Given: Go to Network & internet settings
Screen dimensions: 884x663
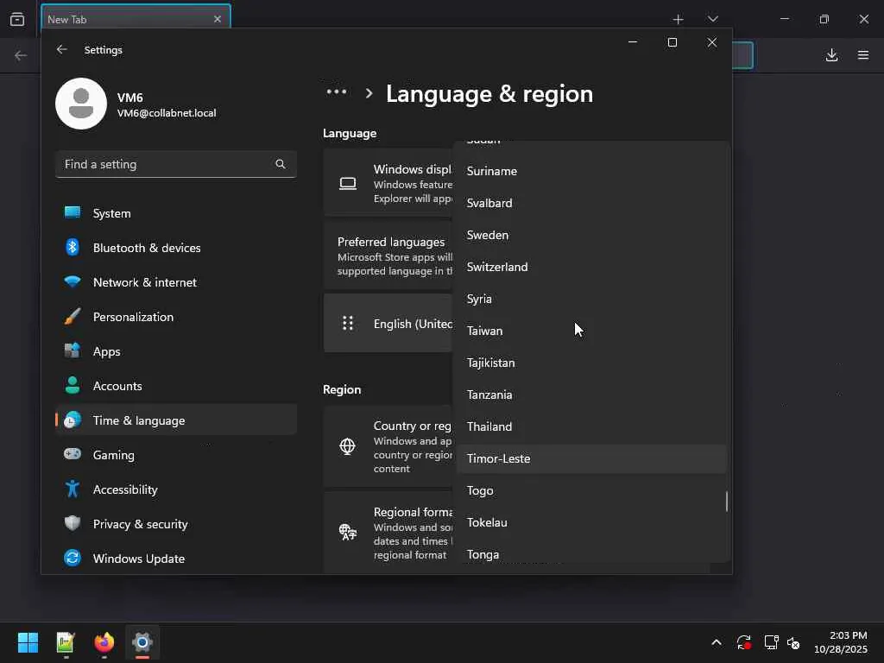Looking at the screenshot, I should [x=176, y=282].
